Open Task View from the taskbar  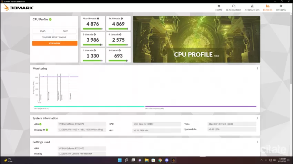click(133, 160)
